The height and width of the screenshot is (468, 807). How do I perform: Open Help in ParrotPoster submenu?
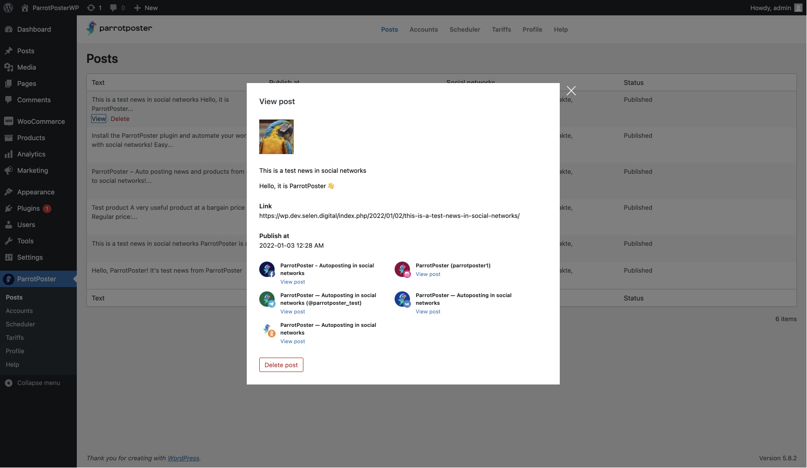click(12, 365)
